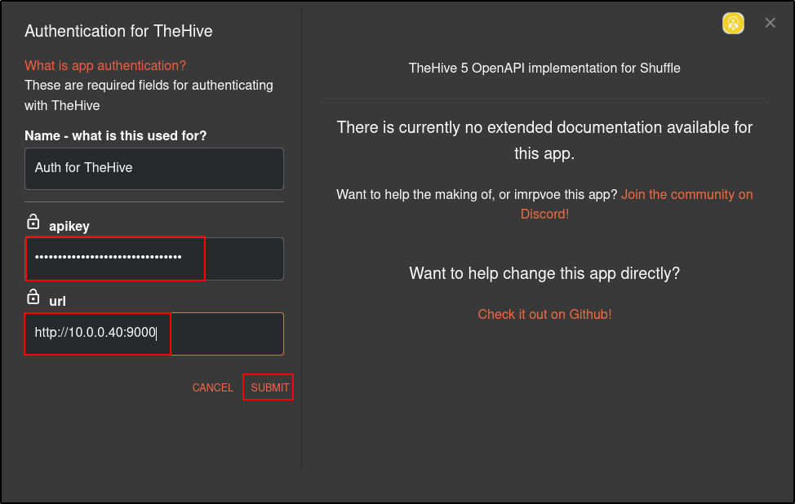Click the 'These are required fields' description text
795x504 pixels.
click(149, 95)
